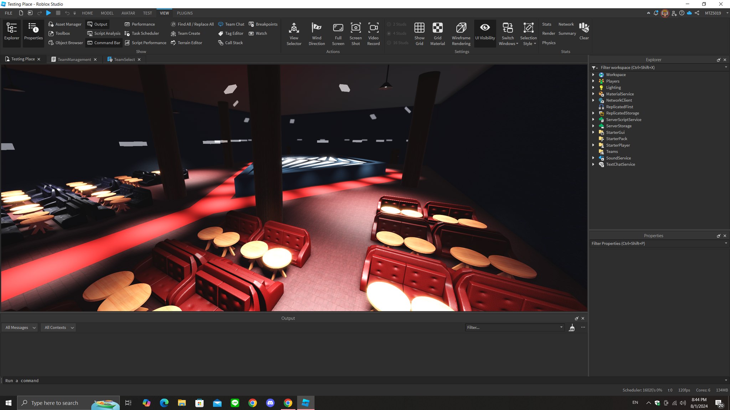Open the FILE menu
The height and width of the screenshot is (410, 730).
[9, 13]
